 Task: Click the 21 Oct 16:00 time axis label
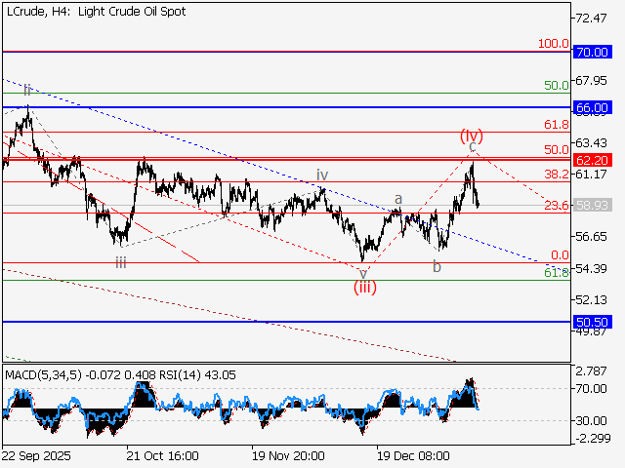point(163,455)
